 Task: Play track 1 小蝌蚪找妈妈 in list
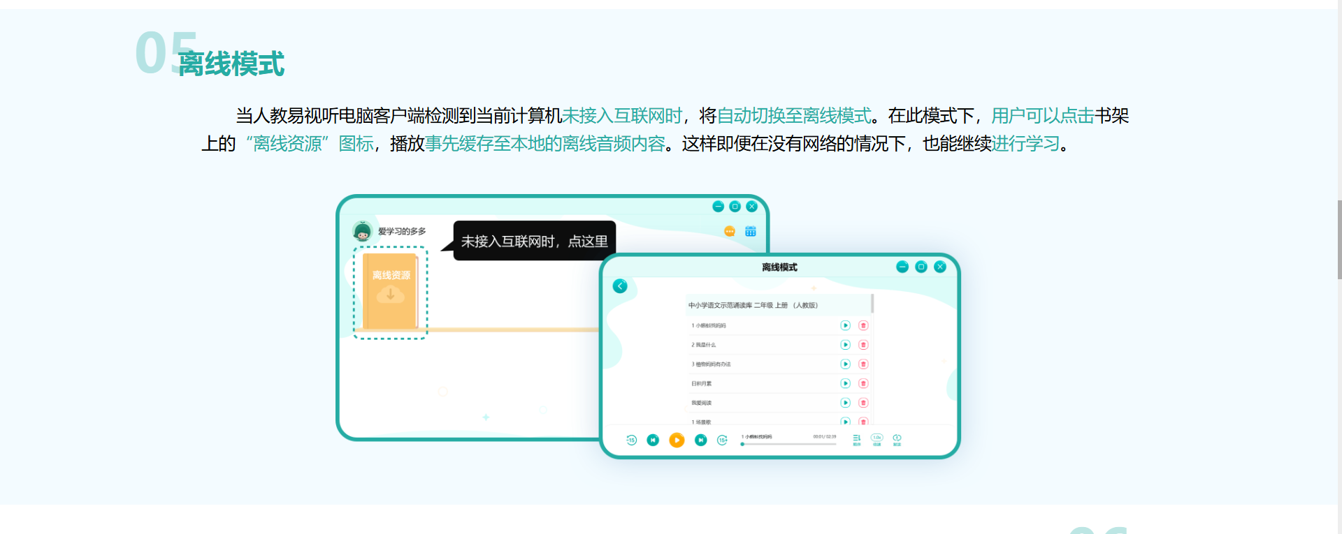[845, 325]
